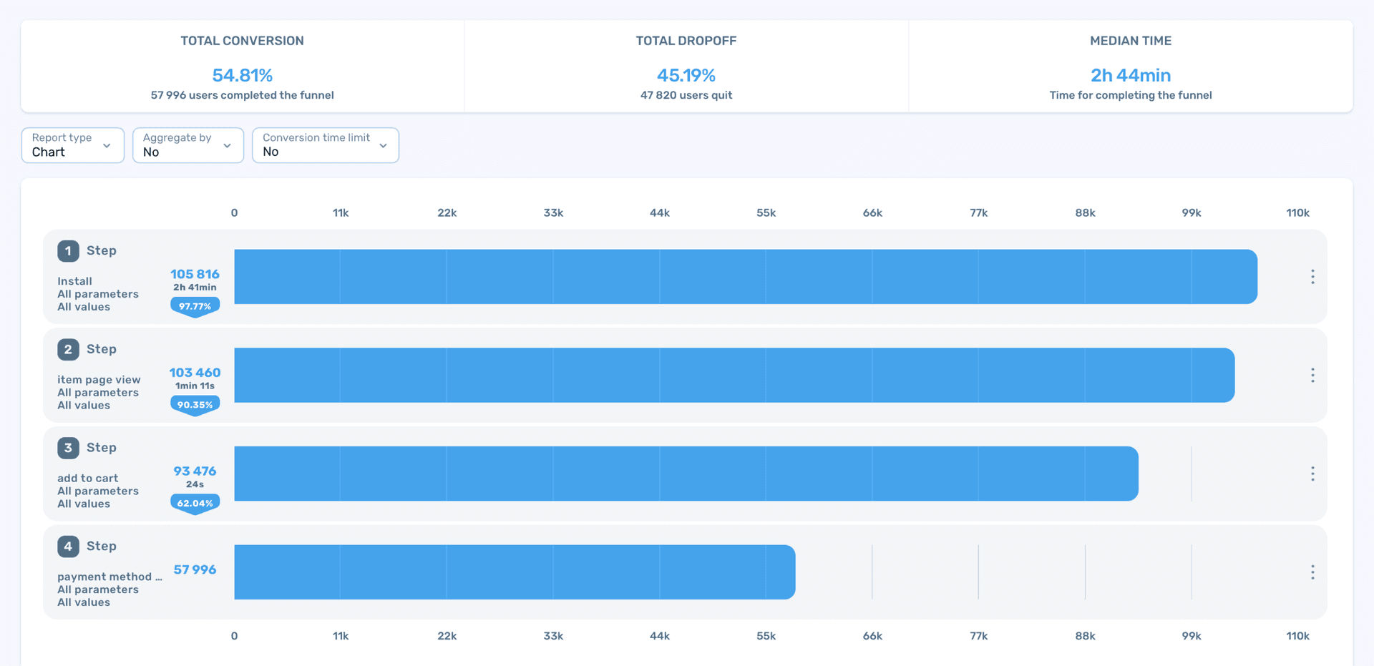Open the Step 2 item page view options menu
The width and height of the screenshot is (1374, 666).
coord(1312,376)
